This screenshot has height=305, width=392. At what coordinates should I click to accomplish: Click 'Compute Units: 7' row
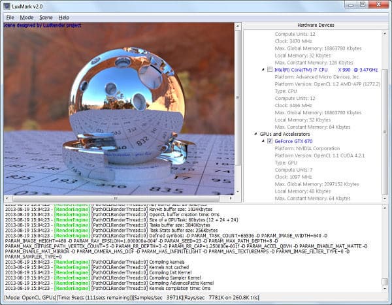point(293,170)
